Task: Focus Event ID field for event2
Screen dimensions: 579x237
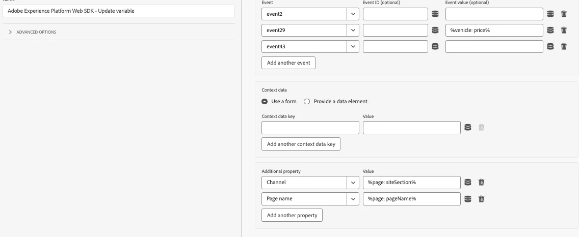Action: tap(396, 14)
